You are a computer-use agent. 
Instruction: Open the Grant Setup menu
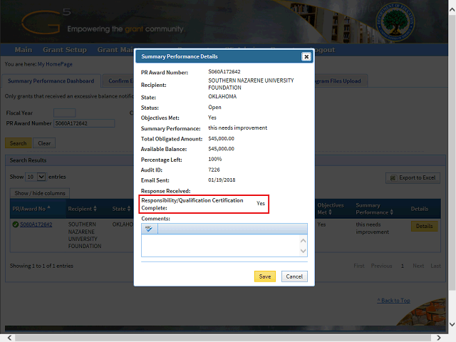click(65, 50)
